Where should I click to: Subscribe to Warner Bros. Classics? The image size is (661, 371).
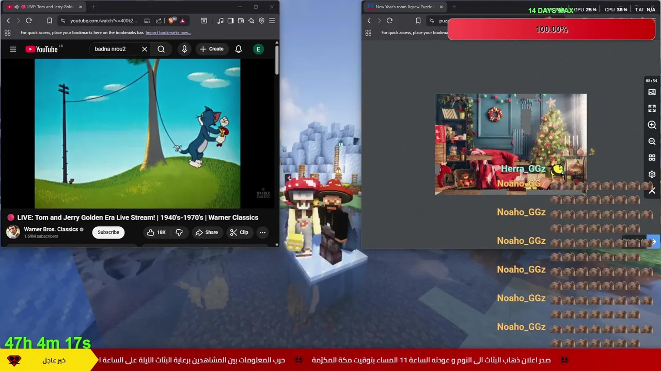click(108, 232)
